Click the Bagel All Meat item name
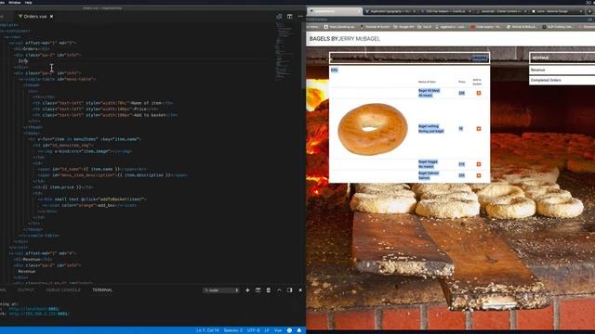 pos(429,91)
